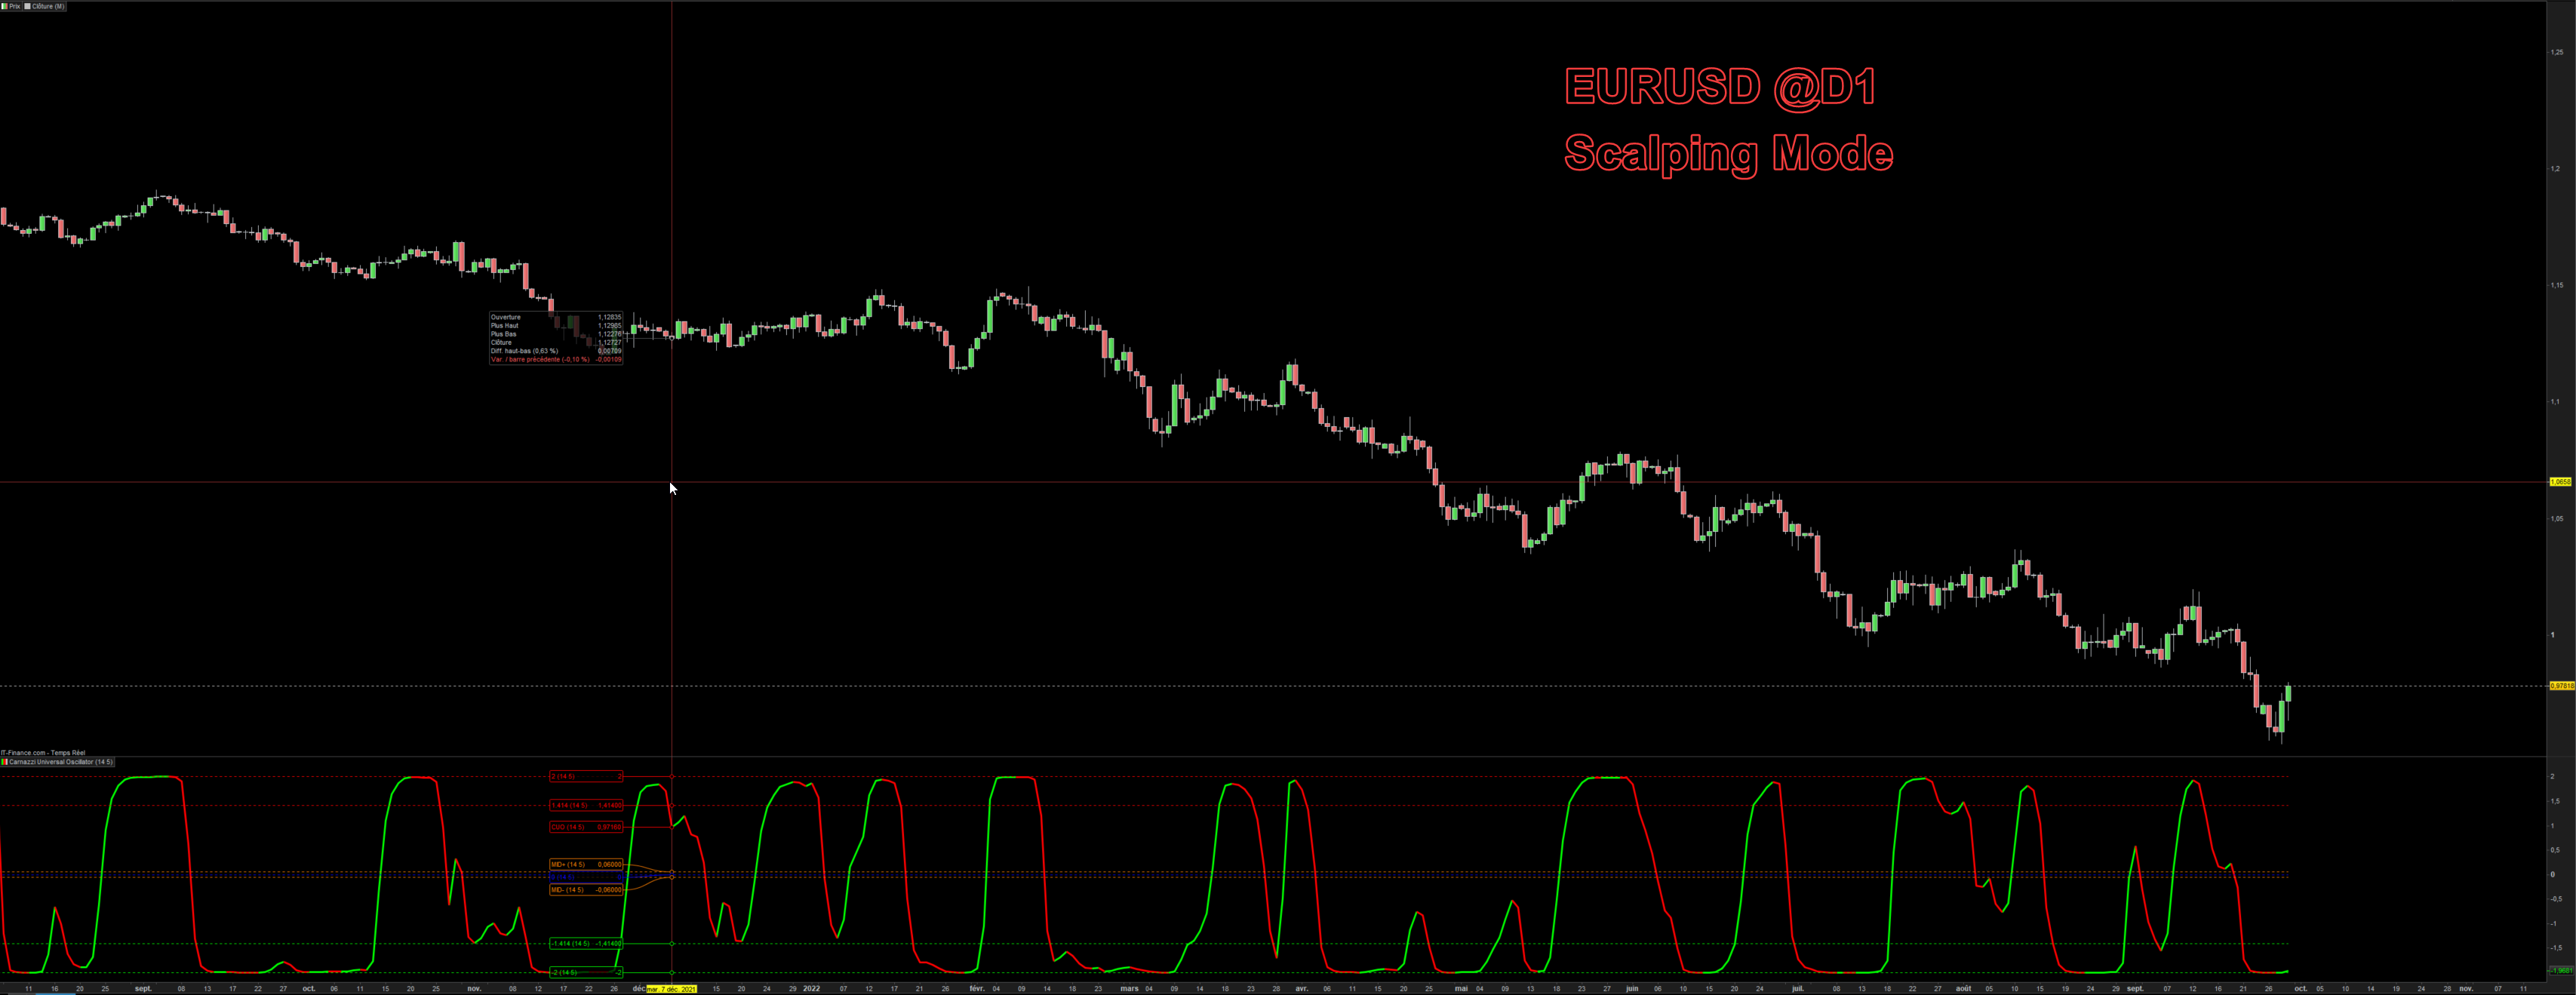
Task: Select the blue 0 (14 5) tag
Action: 587,877
